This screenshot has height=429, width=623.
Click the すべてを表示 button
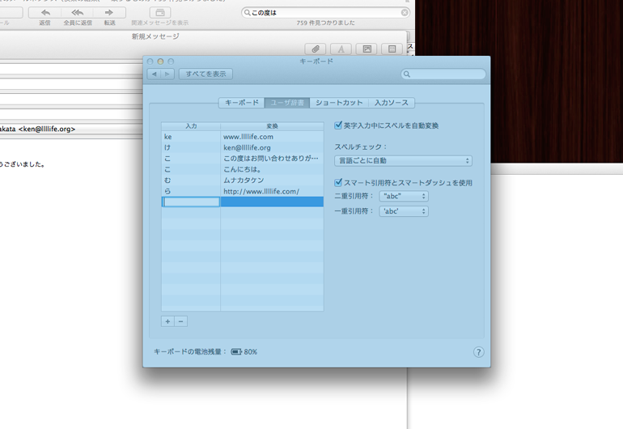[206, 74]
